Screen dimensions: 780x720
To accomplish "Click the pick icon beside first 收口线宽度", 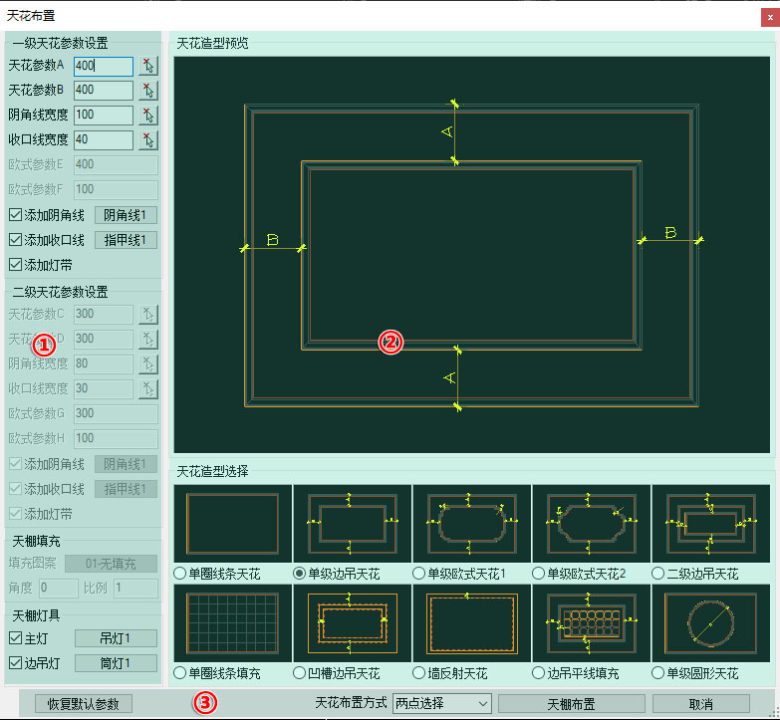I will click(148, 140).
